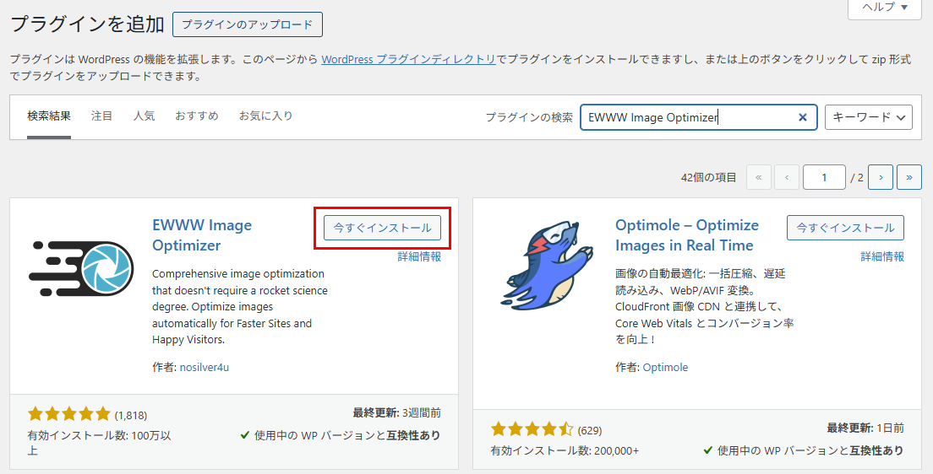
Task: Open the ヘルプ help dropdown
Action: (x=884, y=8)
